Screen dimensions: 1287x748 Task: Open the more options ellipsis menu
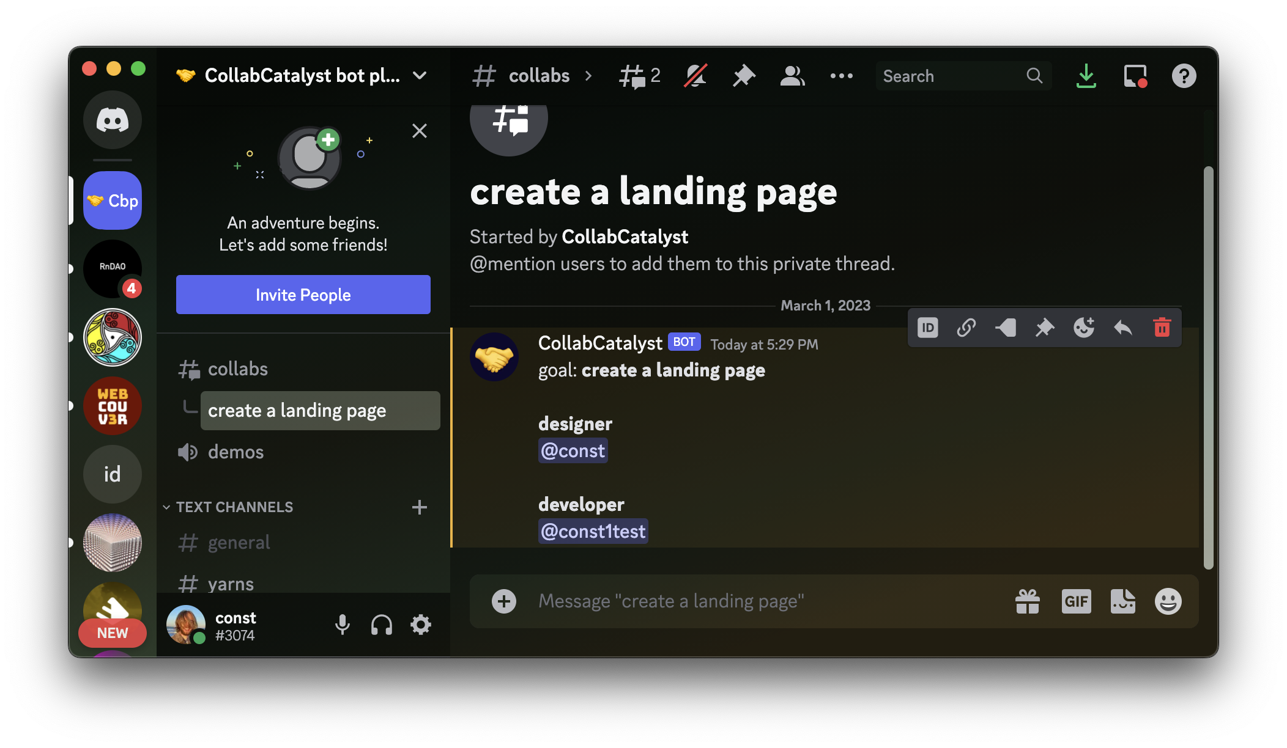(x=842, y=76)
